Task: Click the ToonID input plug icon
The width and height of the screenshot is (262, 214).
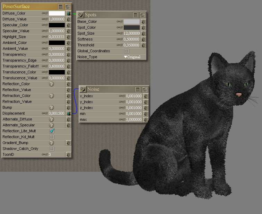Action: pos(68,155)
